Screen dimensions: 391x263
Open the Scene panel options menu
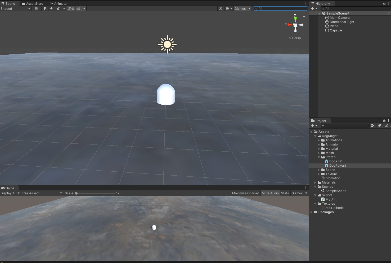click(x=305, y=3)
